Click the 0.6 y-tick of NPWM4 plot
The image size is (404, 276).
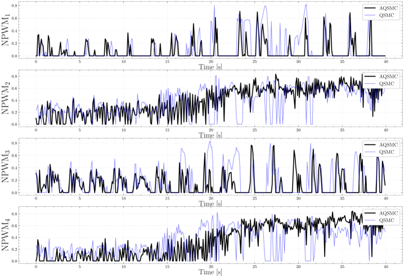click(14, 226)
